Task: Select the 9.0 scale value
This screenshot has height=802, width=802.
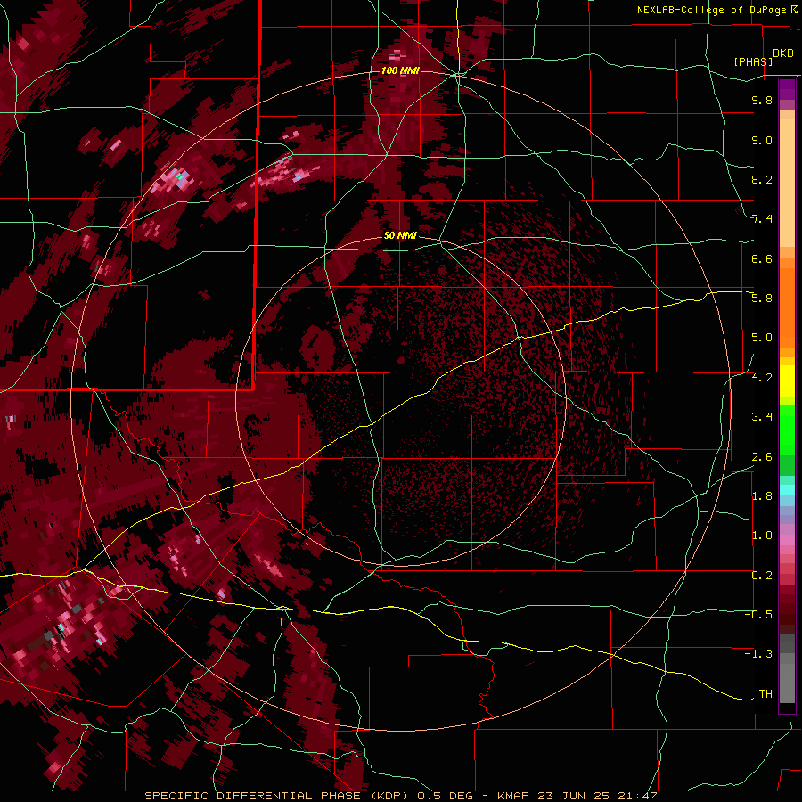Action: [762, 140]
